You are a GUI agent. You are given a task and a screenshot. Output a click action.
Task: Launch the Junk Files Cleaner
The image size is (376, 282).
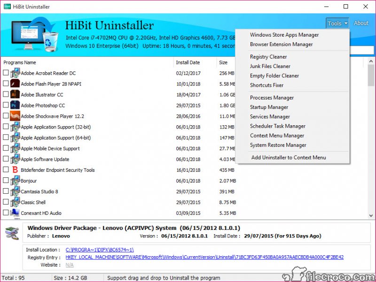point(270,66)
